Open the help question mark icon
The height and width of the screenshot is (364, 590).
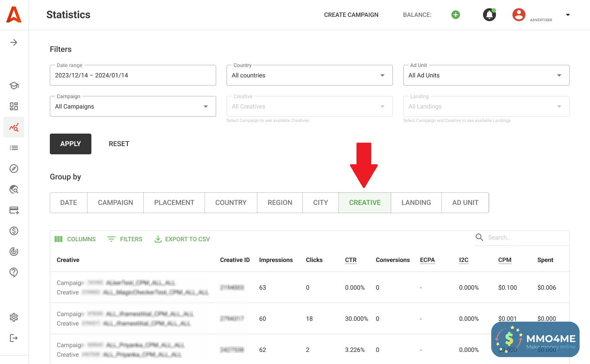point(14,272)
